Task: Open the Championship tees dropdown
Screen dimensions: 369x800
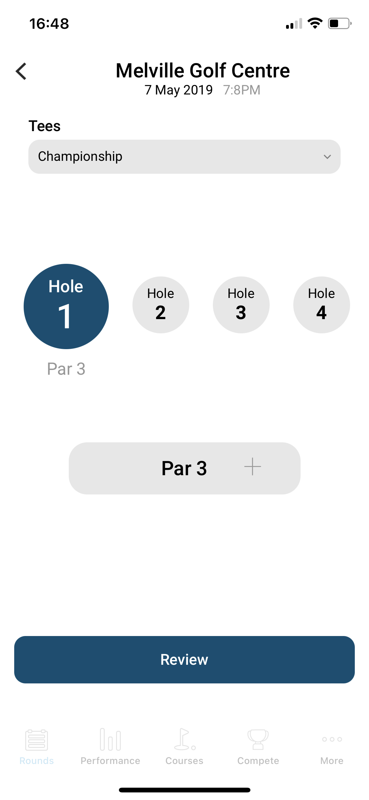Action: pyautogui.click(x=184, y=157)
